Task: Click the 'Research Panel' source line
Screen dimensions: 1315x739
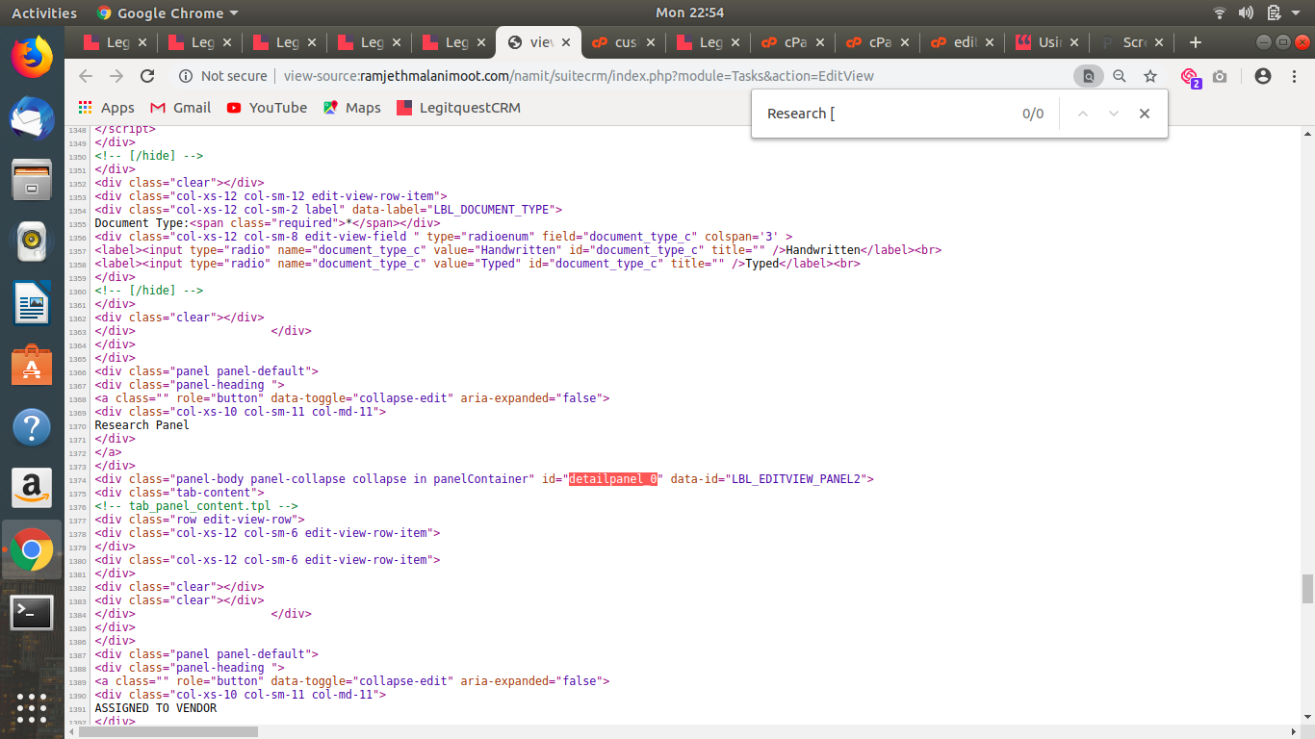Action: (x=142, y=424)
